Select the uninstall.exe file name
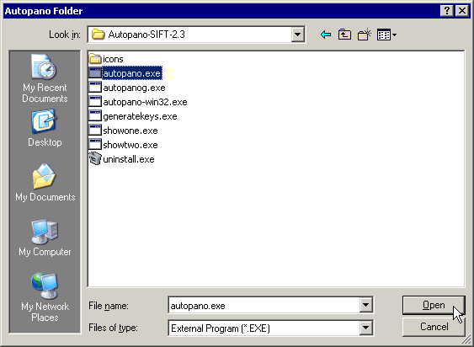The width and height of the screenshot is (474, 347). tap(129, 159)
